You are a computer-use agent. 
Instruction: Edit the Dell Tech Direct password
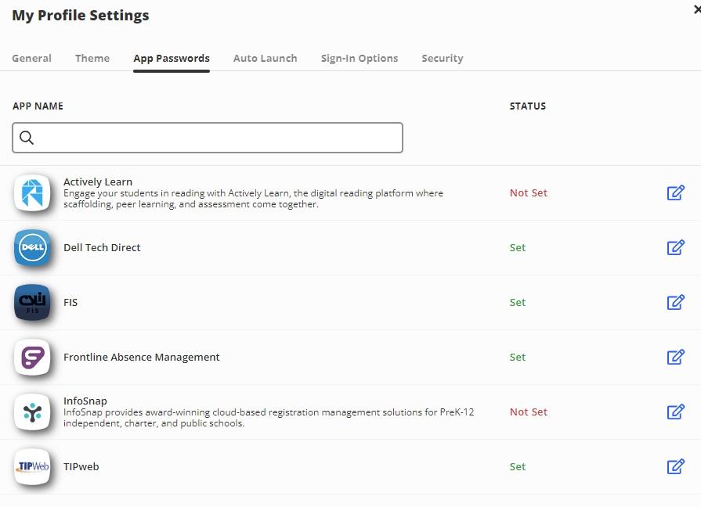tap(675, 247)
